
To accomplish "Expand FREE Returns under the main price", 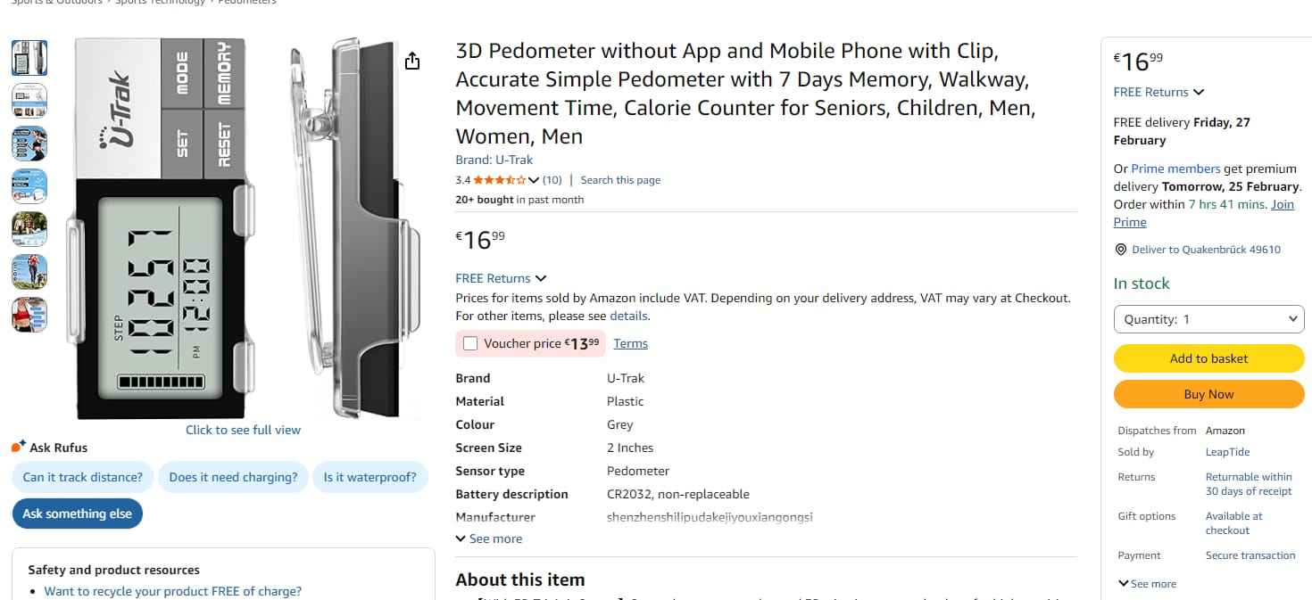I will 501,278.
